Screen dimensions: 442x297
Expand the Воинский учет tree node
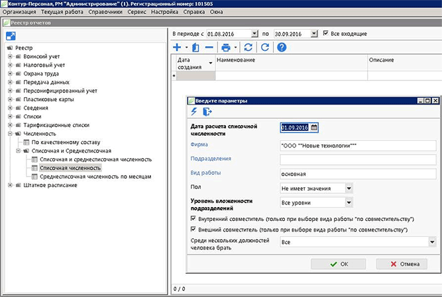[x=10, y=56]
